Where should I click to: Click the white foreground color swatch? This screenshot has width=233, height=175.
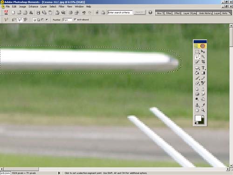click(x=198, y=118)
